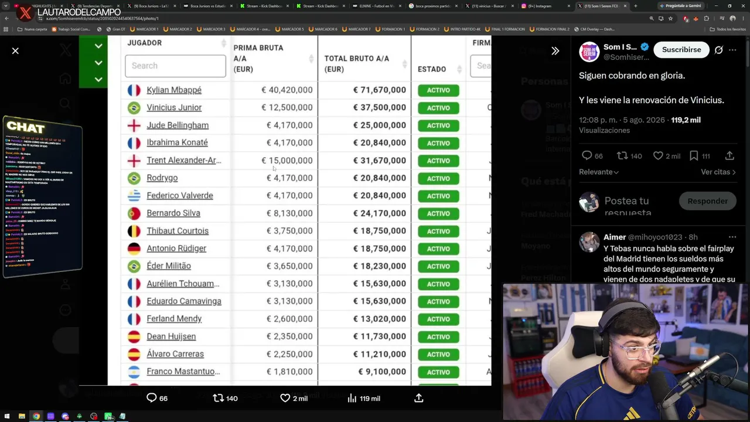Screen dimensions: 750x422
Task: Sort the table by JUGADOR column arrows
Action: 223,43
